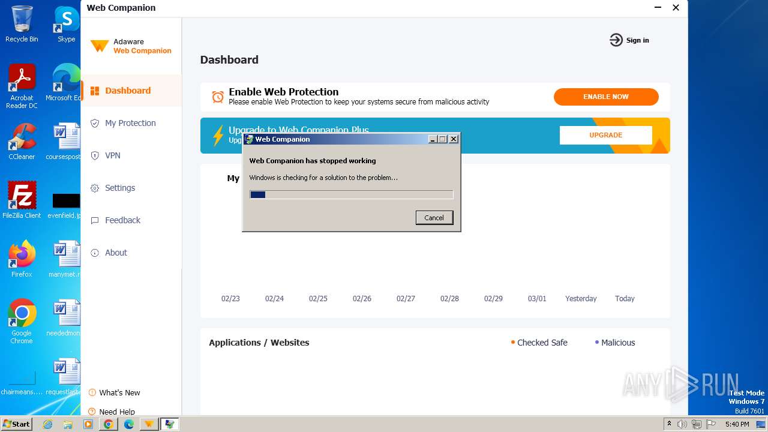768x432 pixels.
Task: Open Acrobat Reader DC shortcut
Action: pyautogui.click(x=22, y=86)
